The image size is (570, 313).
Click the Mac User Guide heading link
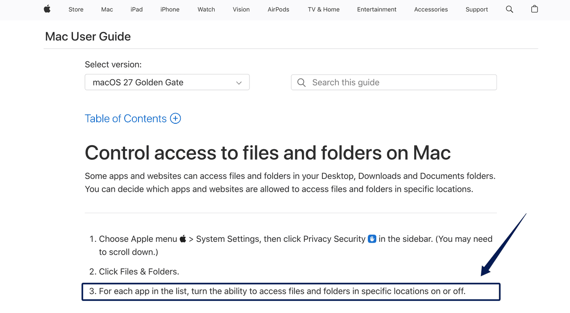click(88, 37)
